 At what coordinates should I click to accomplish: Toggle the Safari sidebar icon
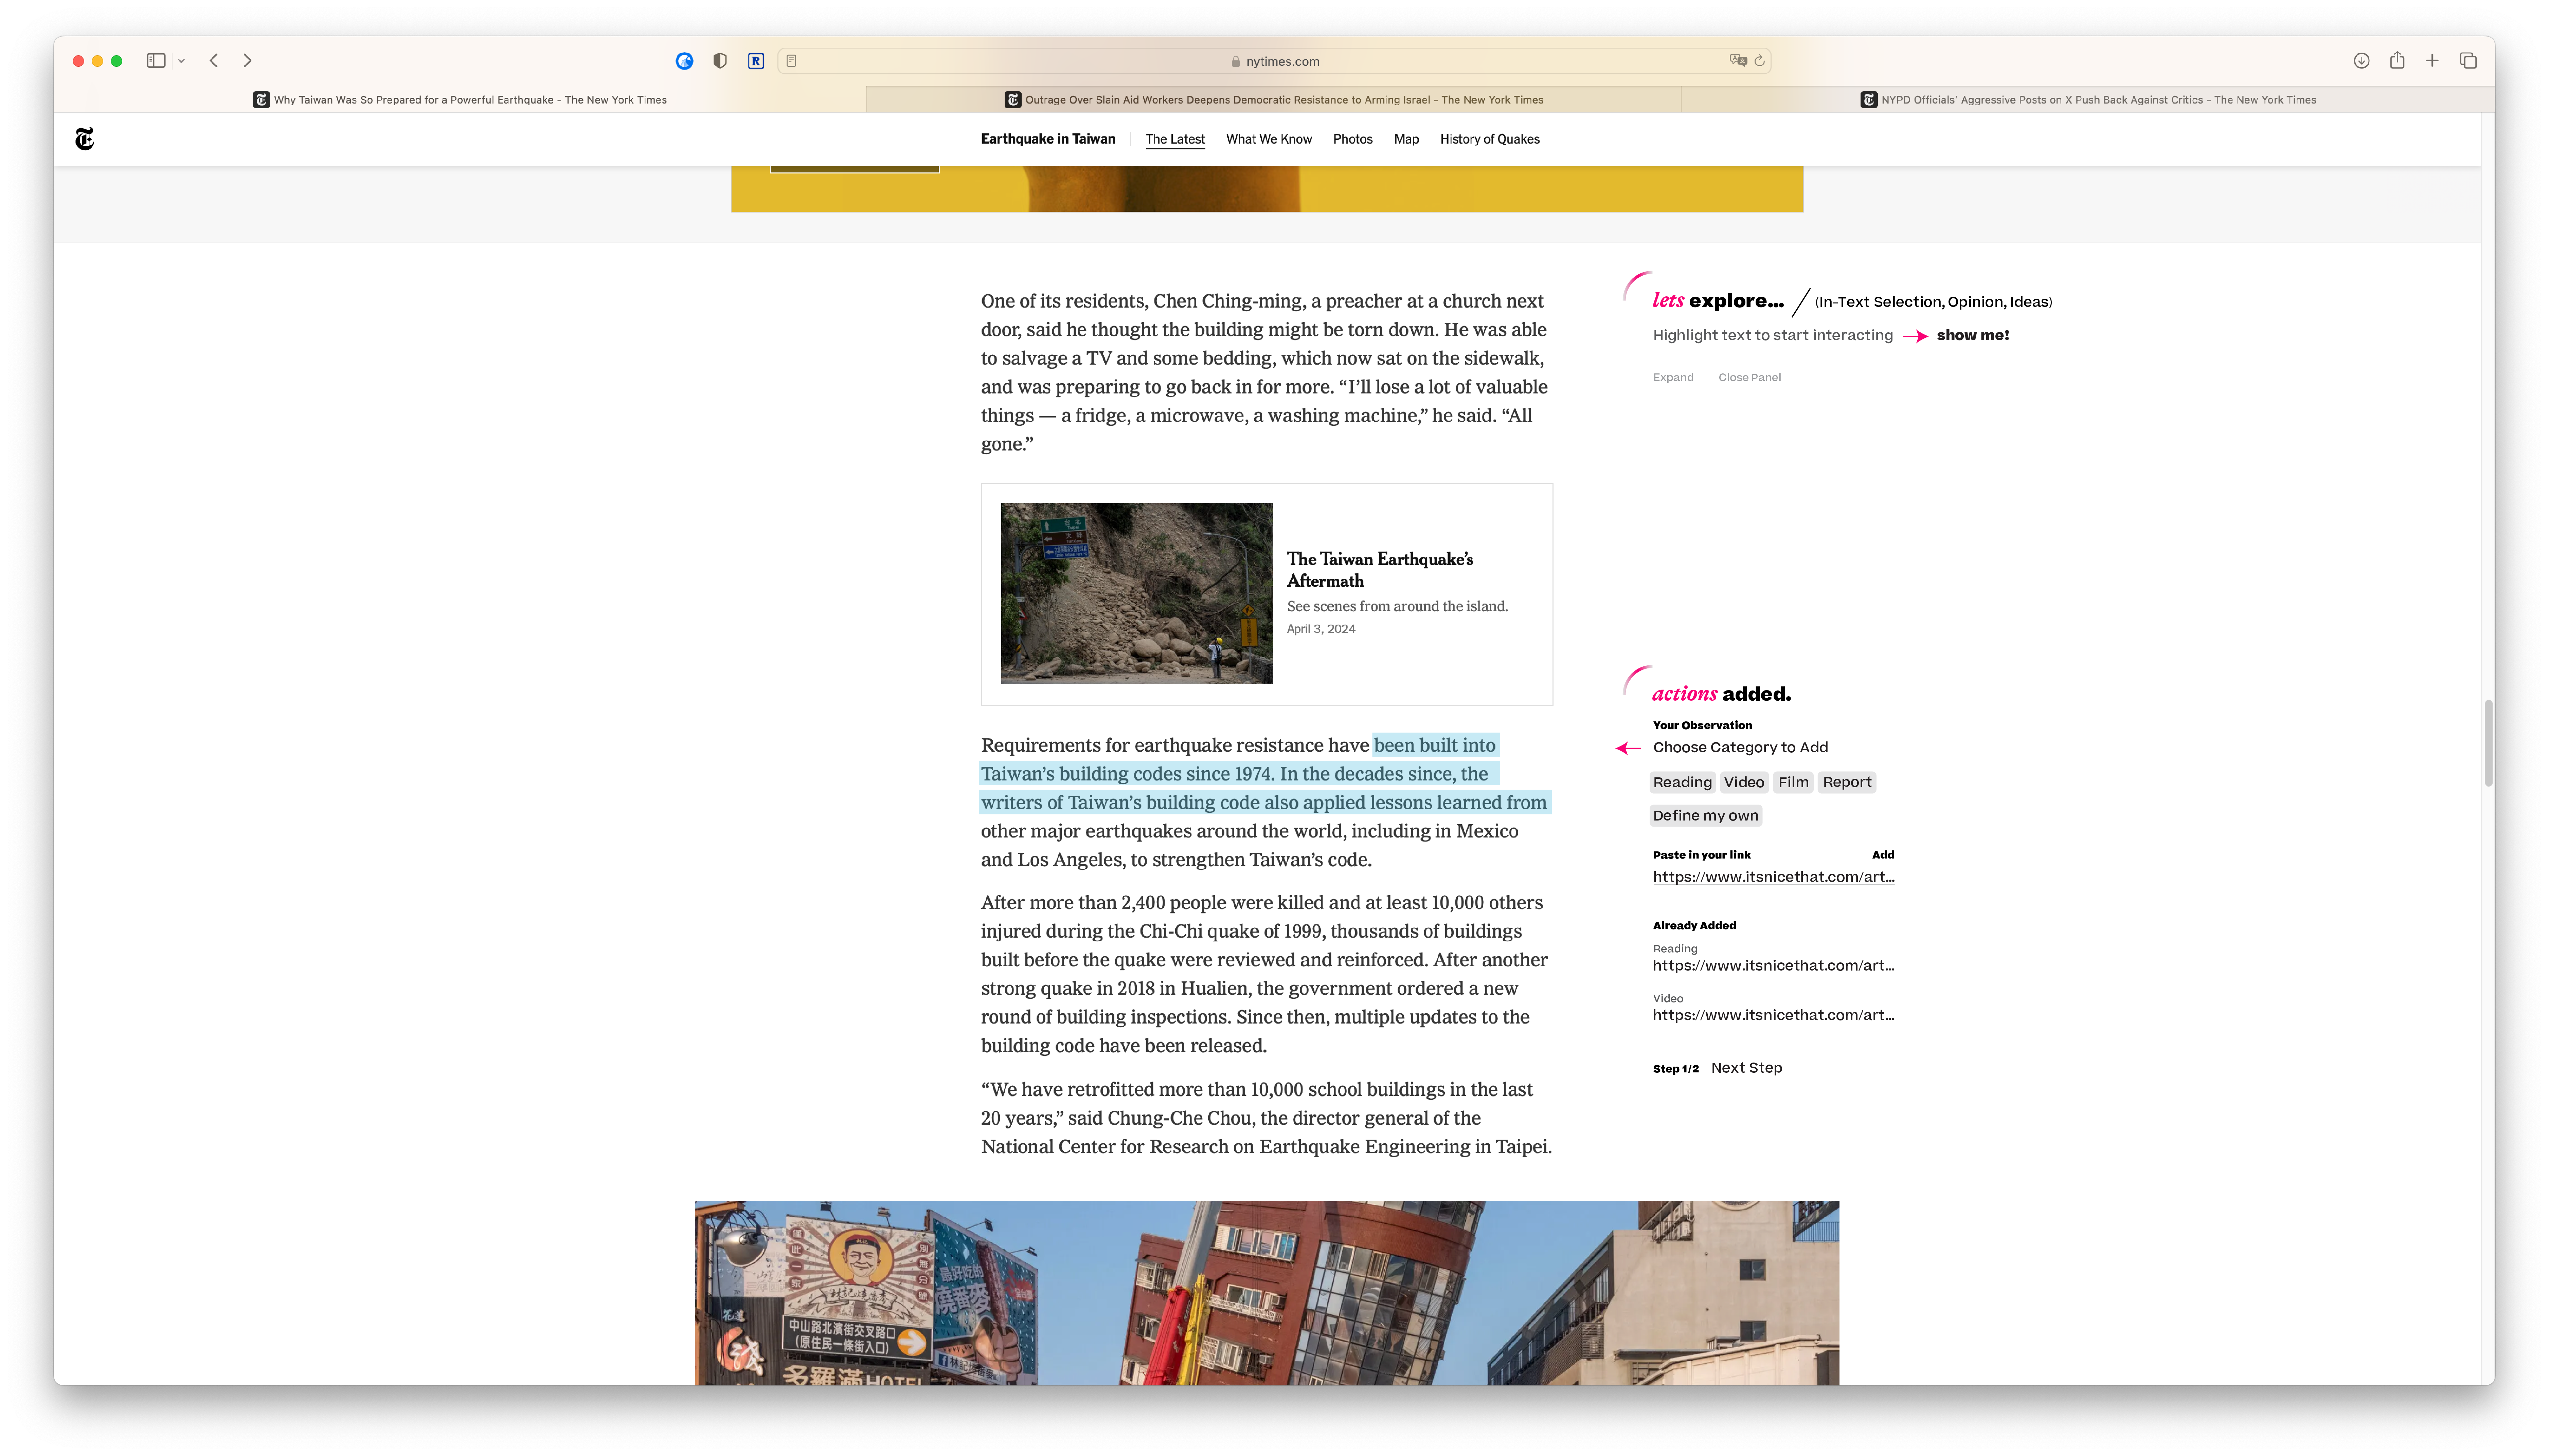click(156, 61)
